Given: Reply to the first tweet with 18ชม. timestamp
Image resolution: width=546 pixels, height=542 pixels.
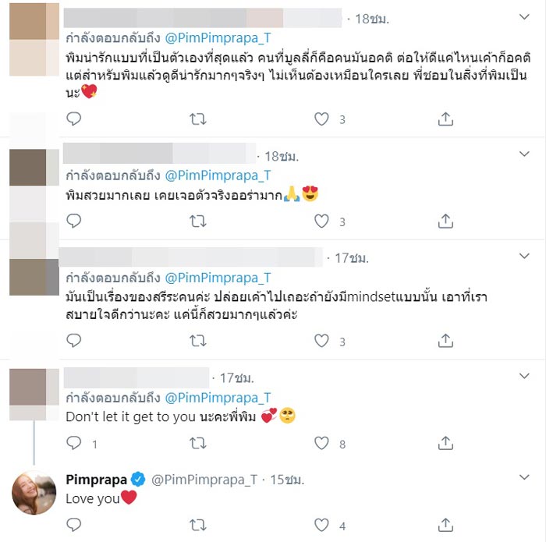Looking at the screenshot, I should pos(74,119).
